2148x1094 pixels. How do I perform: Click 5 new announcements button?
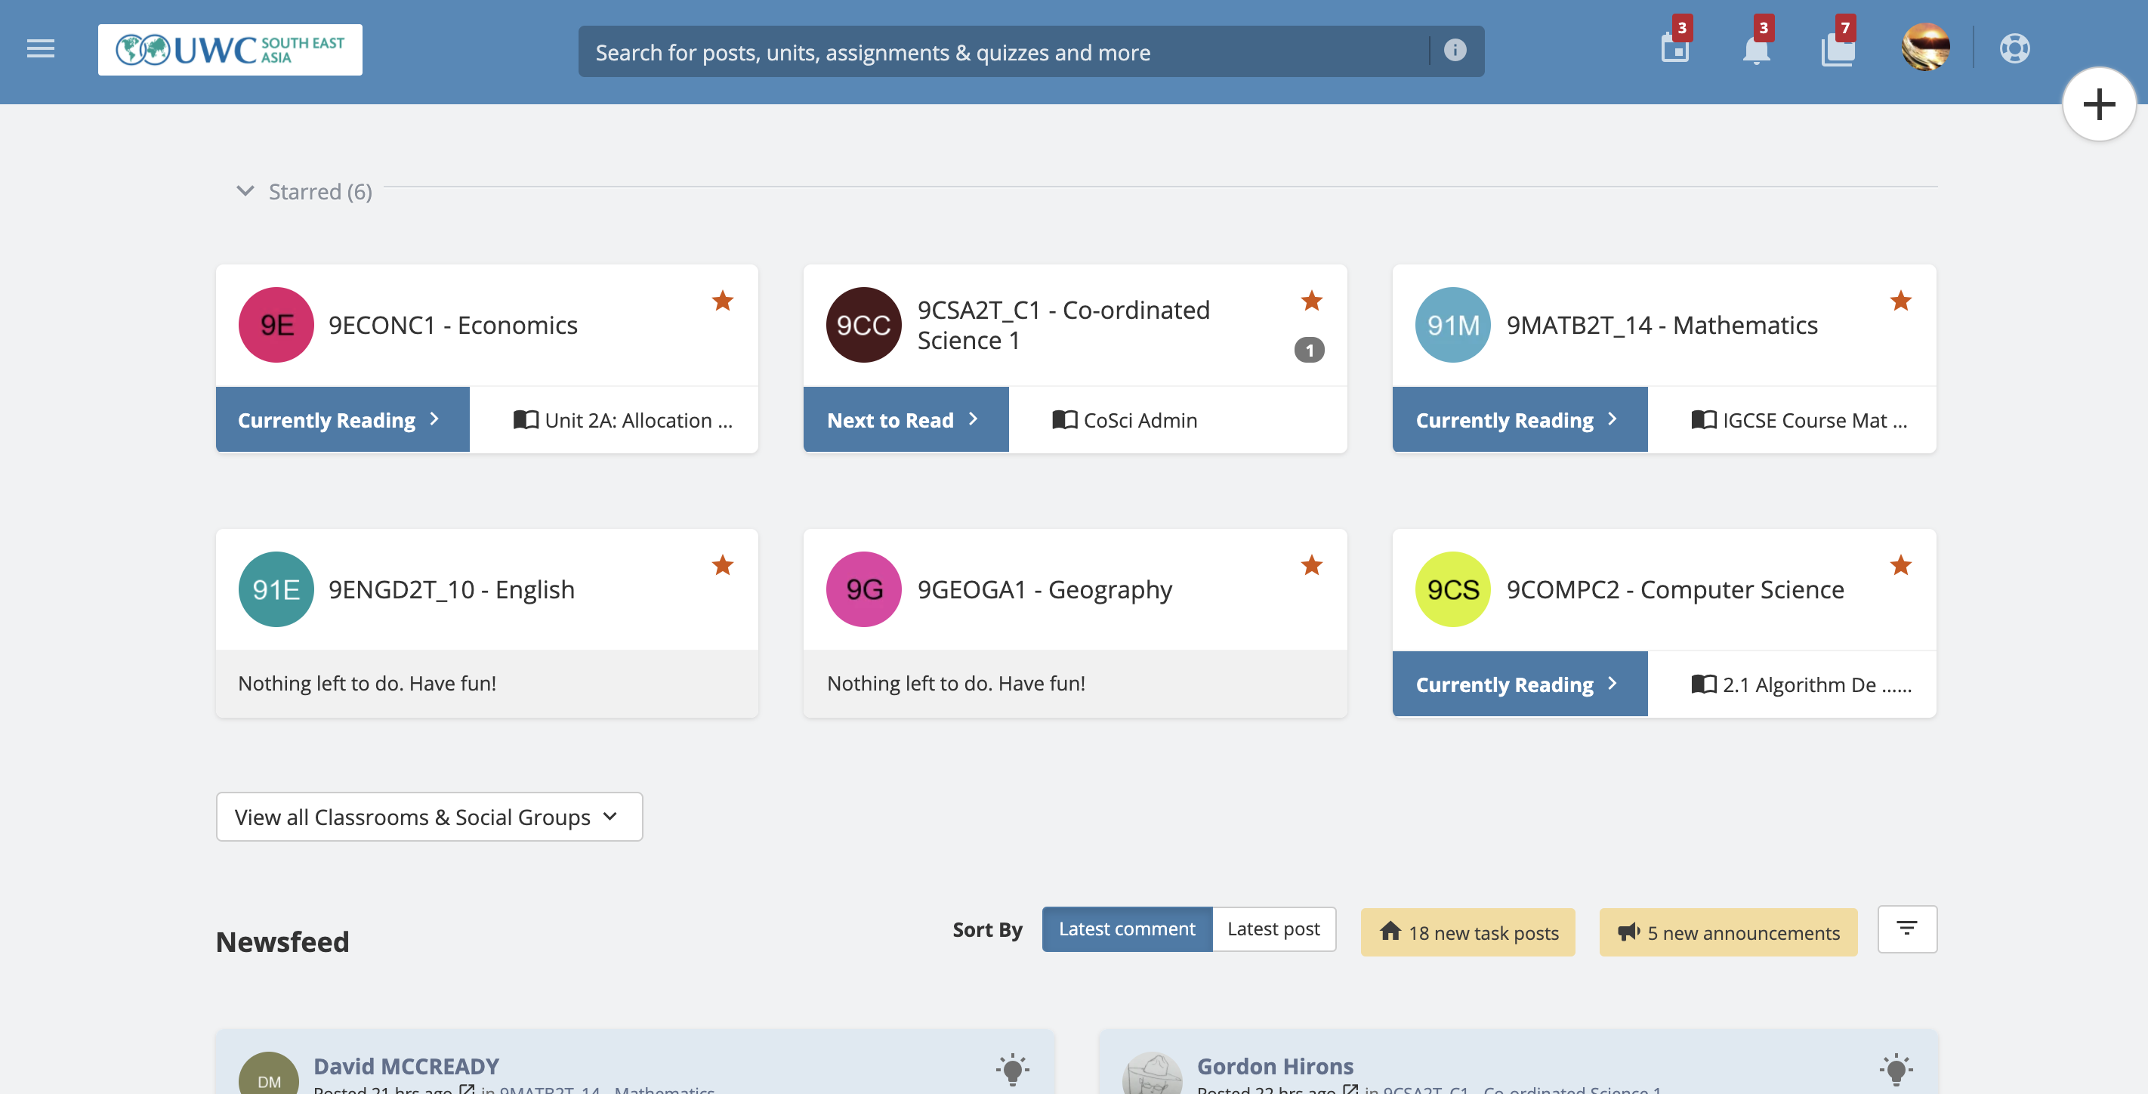pyautogui.click(x=1727, y=932)
